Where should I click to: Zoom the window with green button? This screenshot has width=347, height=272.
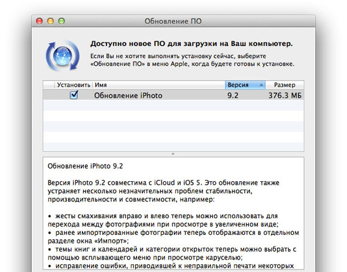click(x=62, y=22)
